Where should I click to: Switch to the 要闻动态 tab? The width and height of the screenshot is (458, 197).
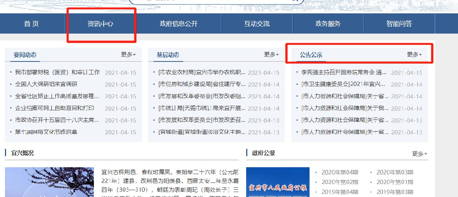click(x=25, y=55)
